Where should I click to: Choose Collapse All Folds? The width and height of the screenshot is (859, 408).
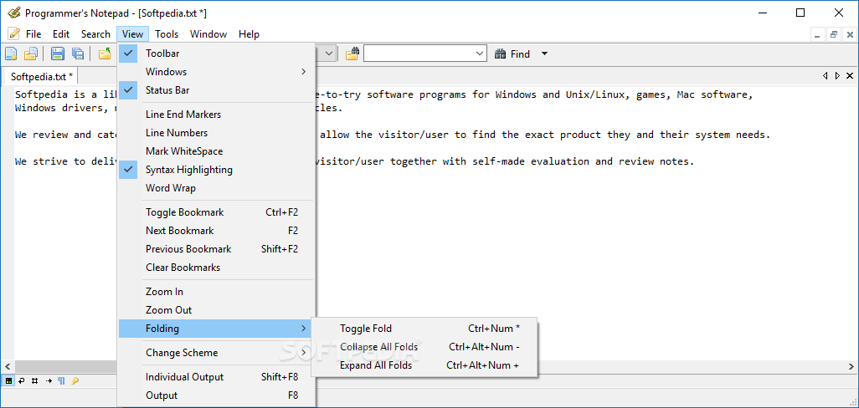click(x=424, y=347)
